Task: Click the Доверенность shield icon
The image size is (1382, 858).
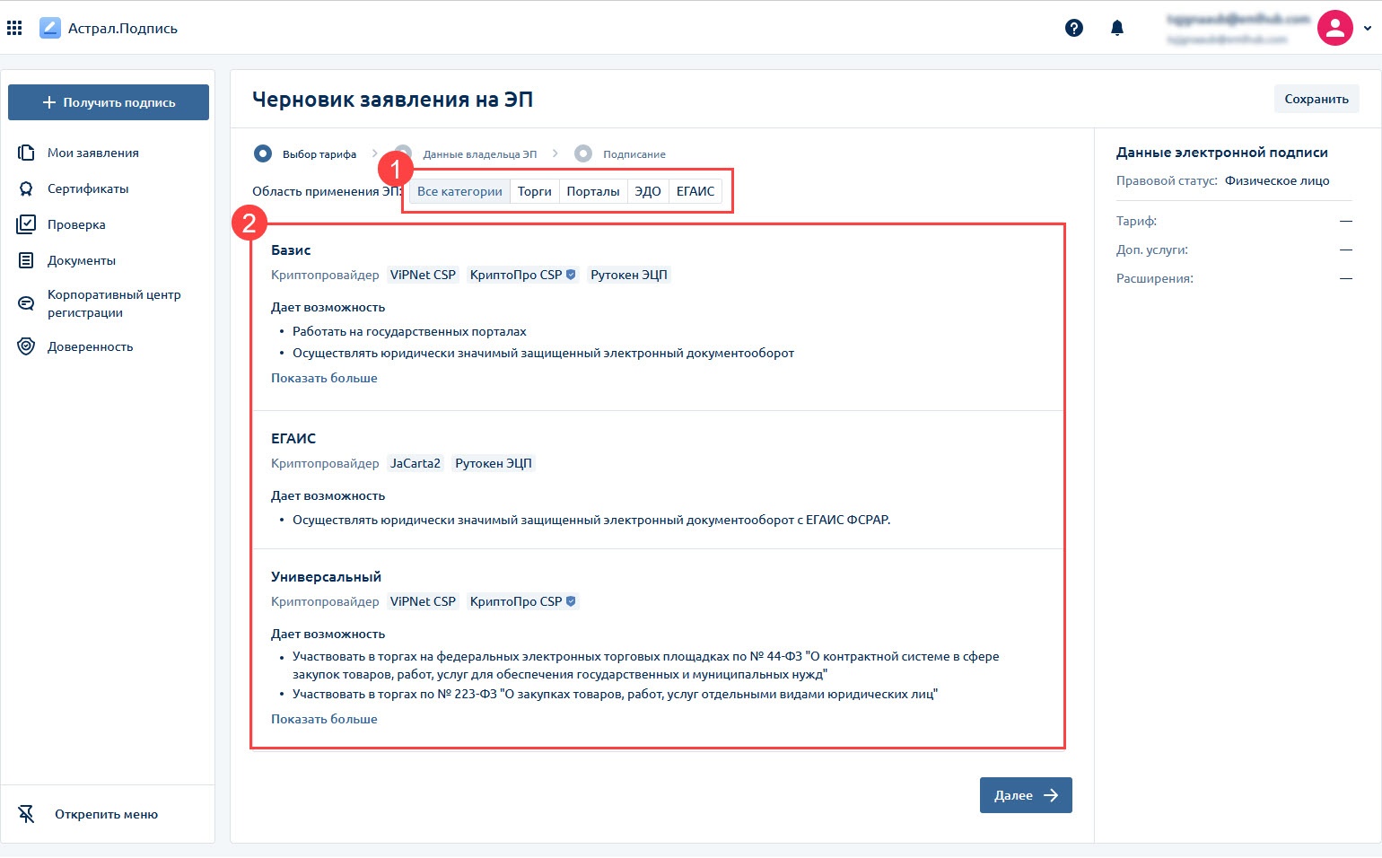Action: pyautogui.click(x=26, y=346)
